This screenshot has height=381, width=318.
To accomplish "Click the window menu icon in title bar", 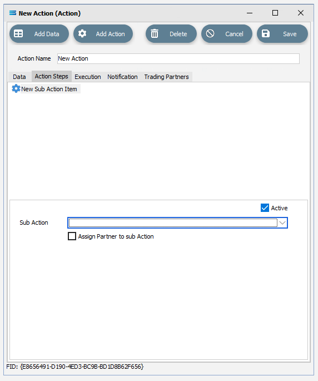I will [x=13, y=13].
